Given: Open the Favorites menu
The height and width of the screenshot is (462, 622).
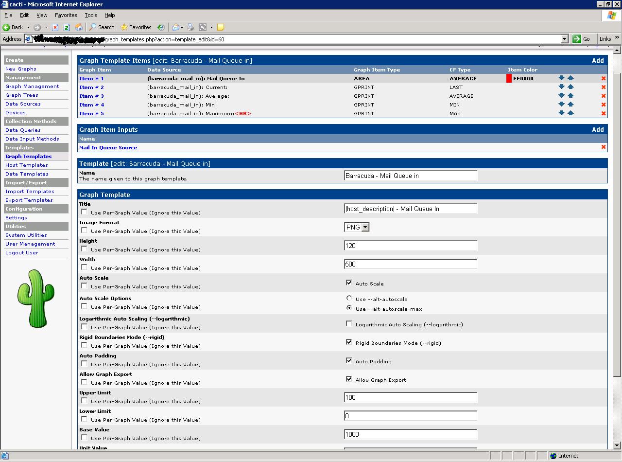Looking at the screenshot, I should coord(66,15).
